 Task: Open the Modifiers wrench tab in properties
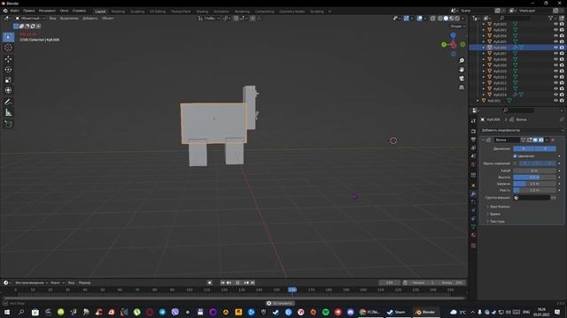click(473, 194)
